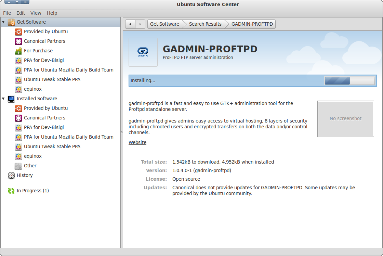Screen dimensions: 383x256
Task: Select Provided by Ubuntu under Installed Software
Action: click(x=46, y=108)
